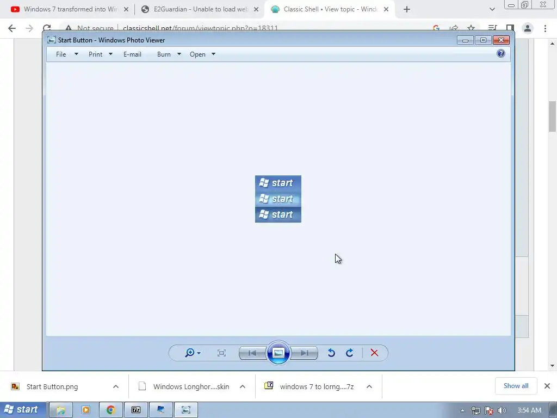Open Chrome side panel icon

[x=510, y=28]
